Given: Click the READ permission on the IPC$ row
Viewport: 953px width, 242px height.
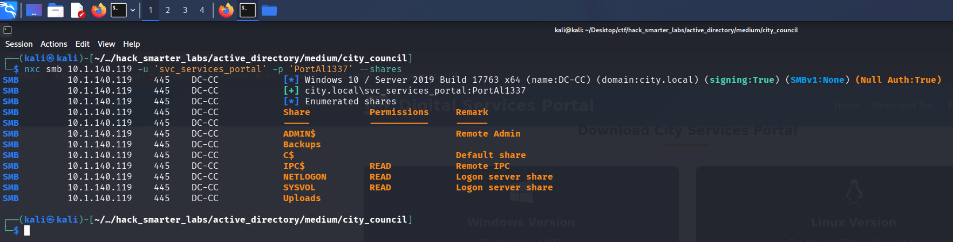Looking at the screenshot, I should pos(380,166).
